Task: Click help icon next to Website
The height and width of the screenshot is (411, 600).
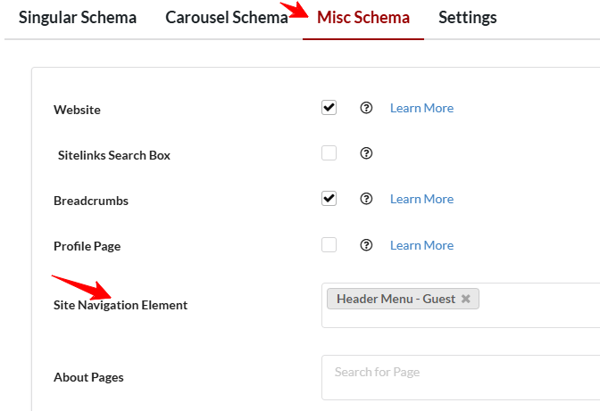Action: (366, 108)
